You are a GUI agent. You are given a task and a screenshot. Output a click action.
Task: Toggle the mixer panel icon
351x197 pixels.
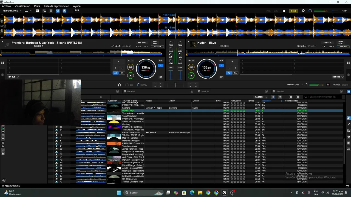click(58, 11)
